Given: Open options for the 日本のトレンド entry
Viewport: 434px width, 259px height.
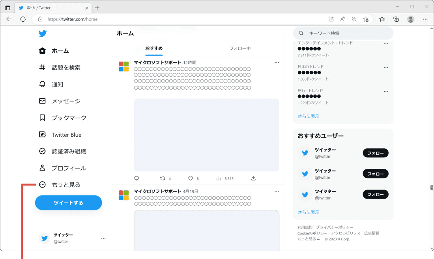Looking at the screenshot, I should (385, 68).
